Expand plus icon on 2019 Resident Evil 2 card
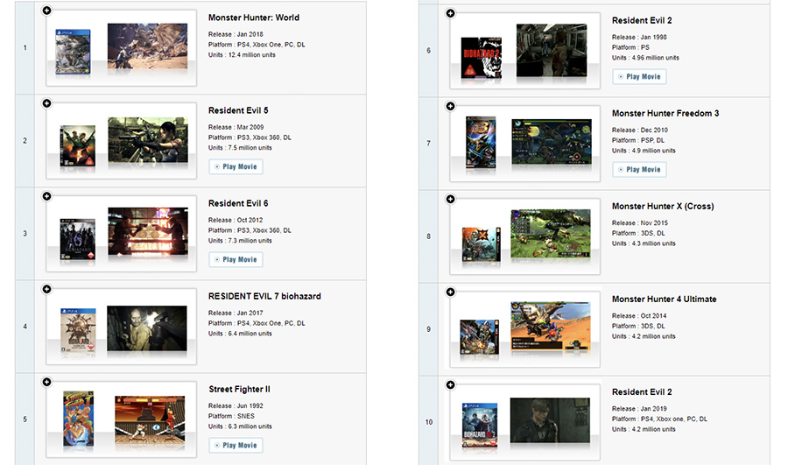This screenshot has width=788, height=465. pyautogui.click(x=451, y=385)
